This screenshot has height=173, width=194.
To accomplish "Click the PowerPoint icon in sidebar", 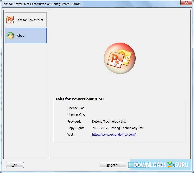I will pyautogui.click(x=10, y=20).
